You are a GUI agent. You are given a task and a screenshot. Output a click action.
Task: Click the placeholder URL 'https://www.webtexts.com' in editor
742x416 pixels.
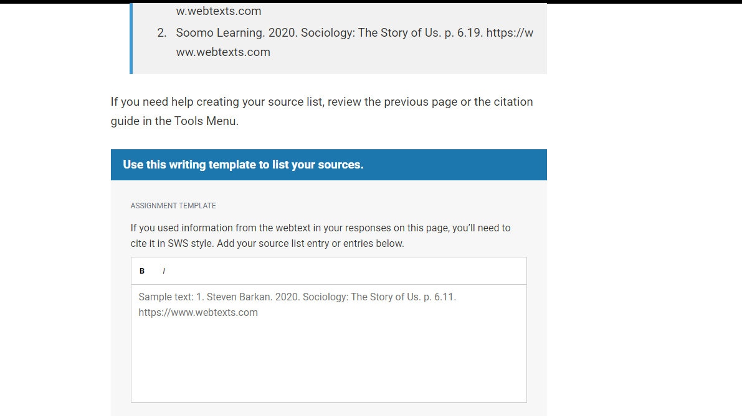198,313
